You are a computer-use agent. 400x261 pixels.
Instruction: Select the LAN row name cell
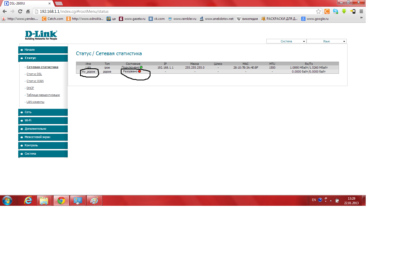click(88, 68)
